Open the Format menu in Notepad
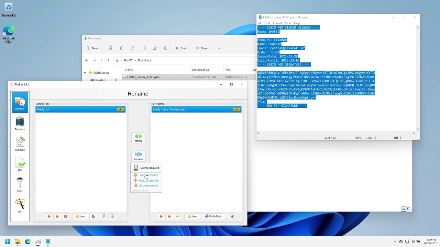The height and width of the screenshot is (247, 440). point(277,23)
